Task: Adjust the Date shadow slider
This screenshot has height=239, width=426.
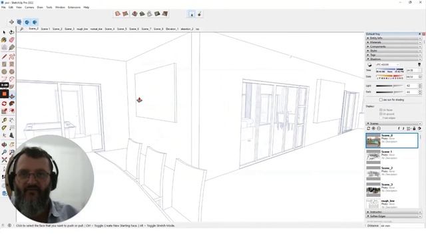Action: pyautogui.click(x=390, y=76)
